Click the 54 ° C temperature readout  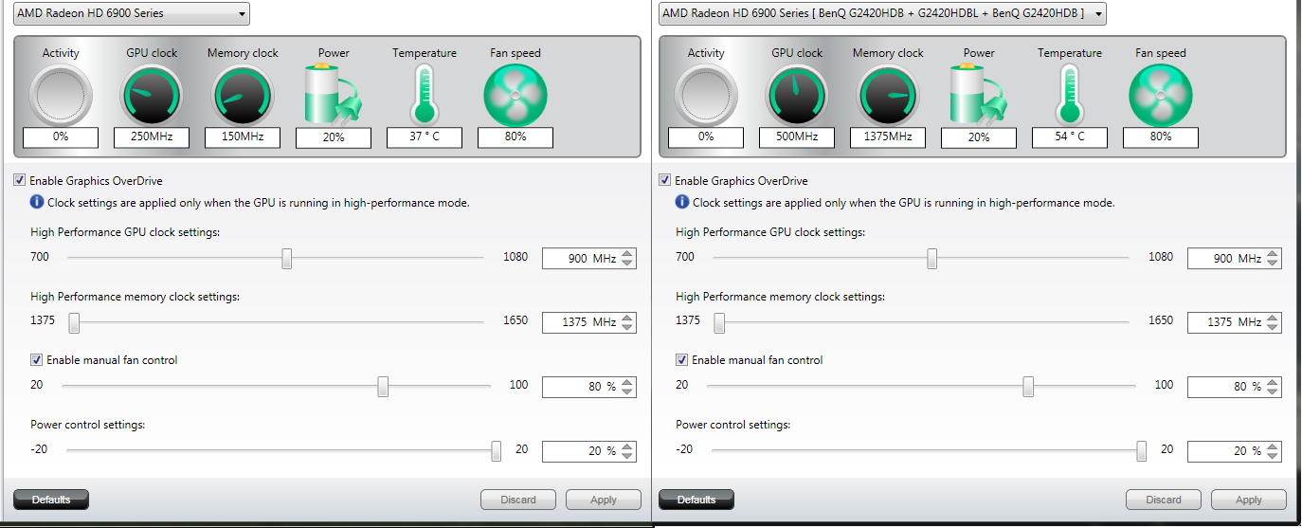click(1070, 137)
